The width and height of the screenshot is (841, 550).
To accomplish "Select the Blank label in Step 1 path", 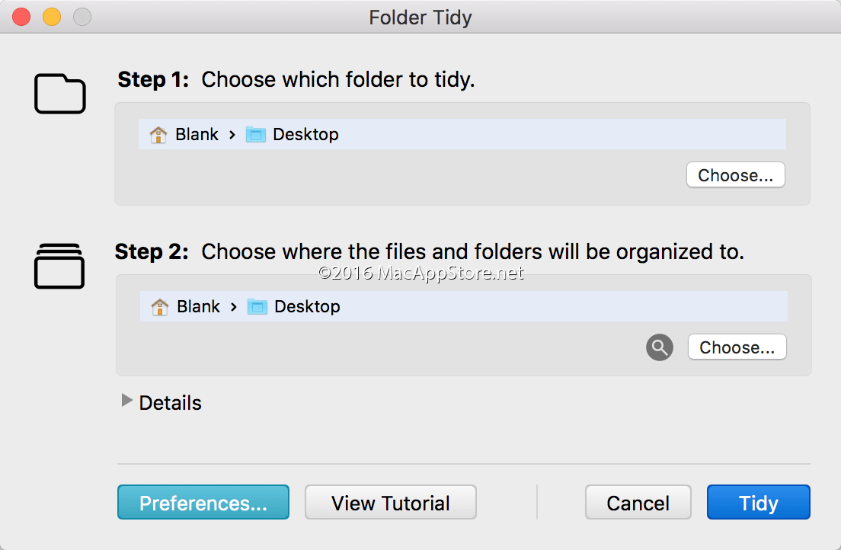I will tap(197, 135).
